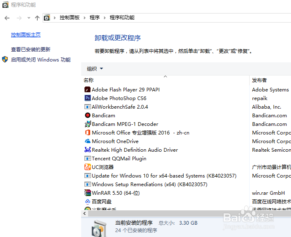The image size is (291, 237).
Task: Click the Tencent QQMail Plugin icon
Action: [x=87, y=158]
